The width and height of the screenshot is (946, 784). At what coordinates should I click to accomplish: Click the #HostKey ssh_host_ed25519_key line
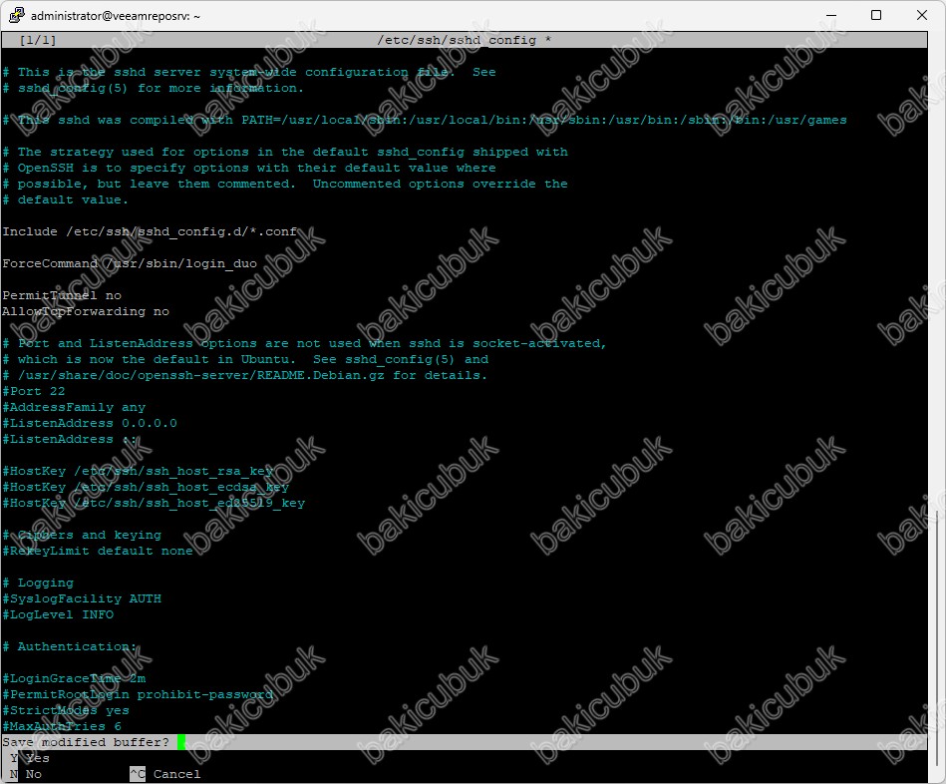tap(154, 503)
